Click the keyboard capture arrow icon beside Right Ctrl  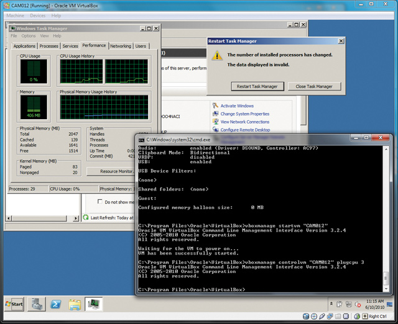pyautogui.click(x=365, y=316)
